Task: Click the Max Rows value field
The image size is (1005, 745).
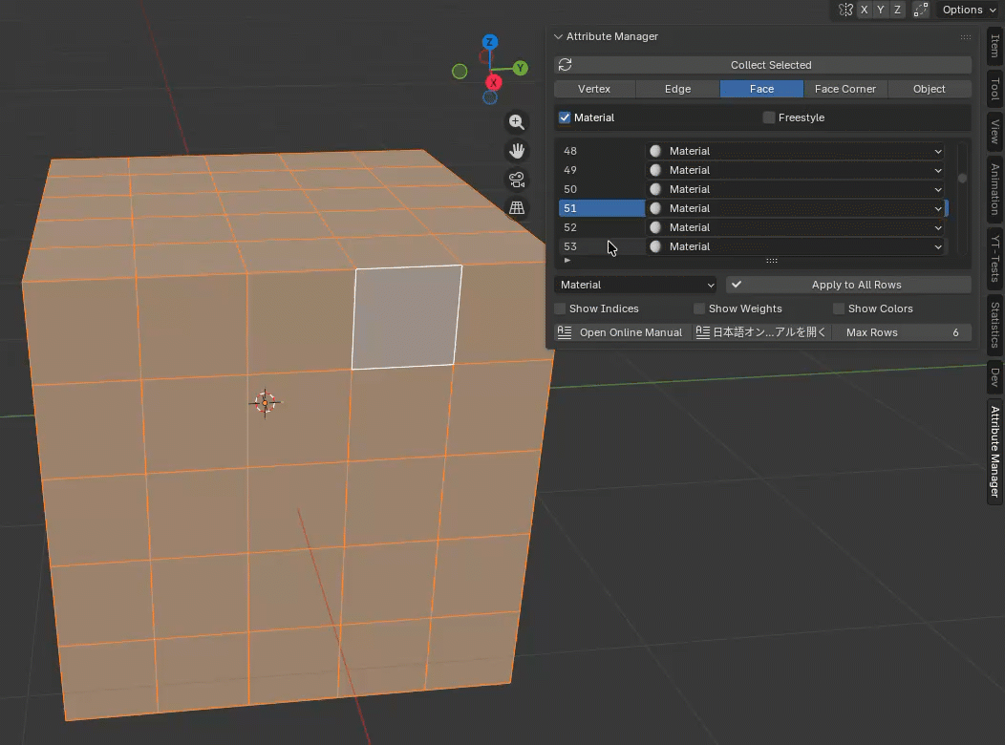Action: pos(901,332)
